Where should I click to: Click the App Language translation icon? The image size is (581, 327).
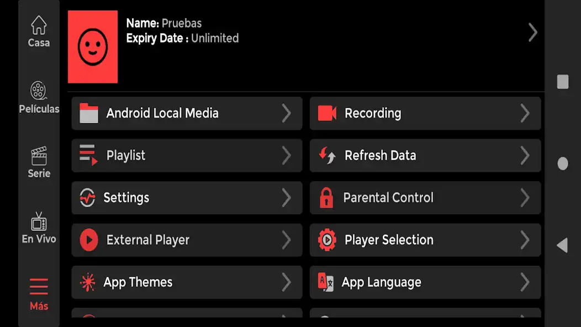tap(326, 282)
